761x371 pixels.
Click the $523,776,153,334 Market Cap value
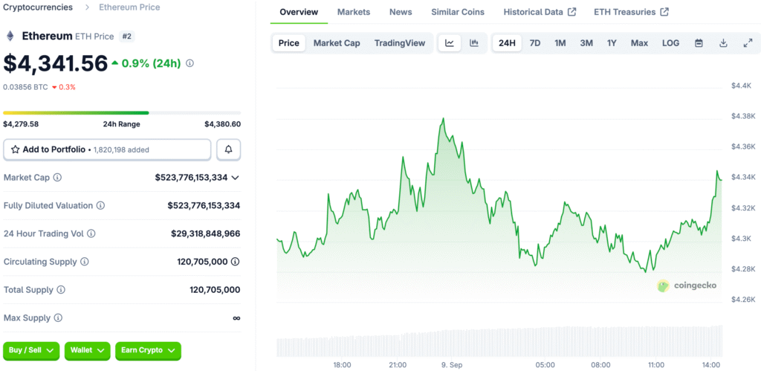coord(191,178)
